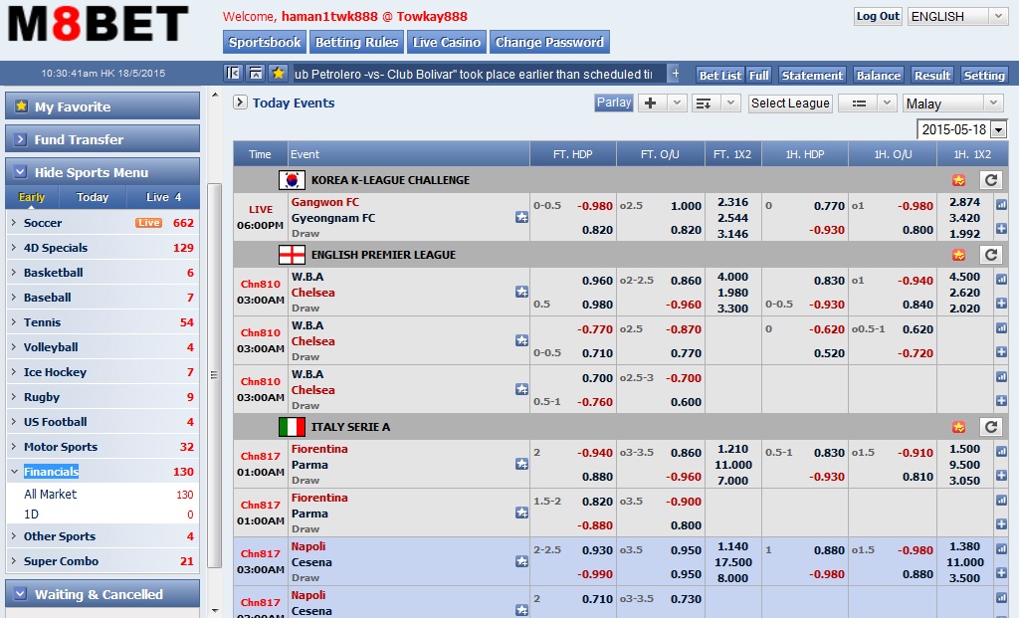The height and width of the screenshot is (618, 1019).
Task: Check account Balance
Action: point(879,76)
